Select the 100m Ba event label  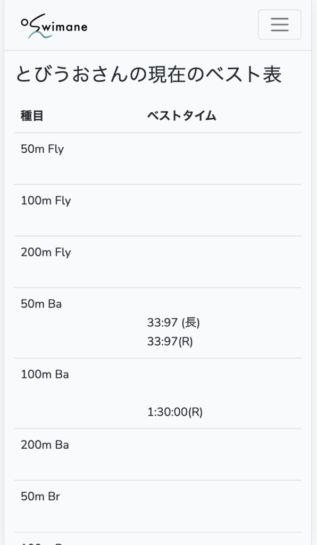click(x=45, y=374)
